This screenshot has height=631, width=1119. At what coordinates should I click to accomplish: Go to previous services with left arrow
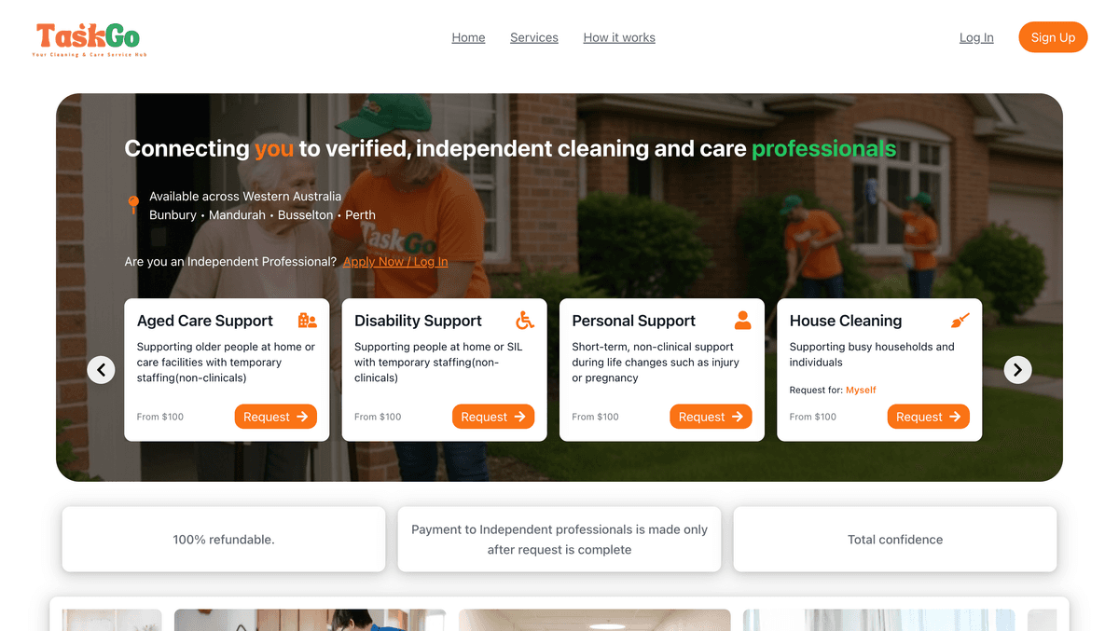coord(101,370)
